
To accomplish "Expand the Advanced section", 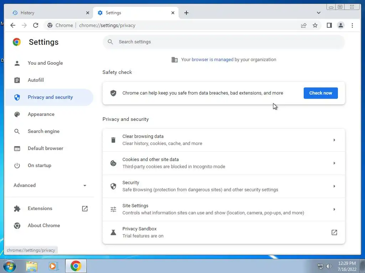I will (50, 185).
